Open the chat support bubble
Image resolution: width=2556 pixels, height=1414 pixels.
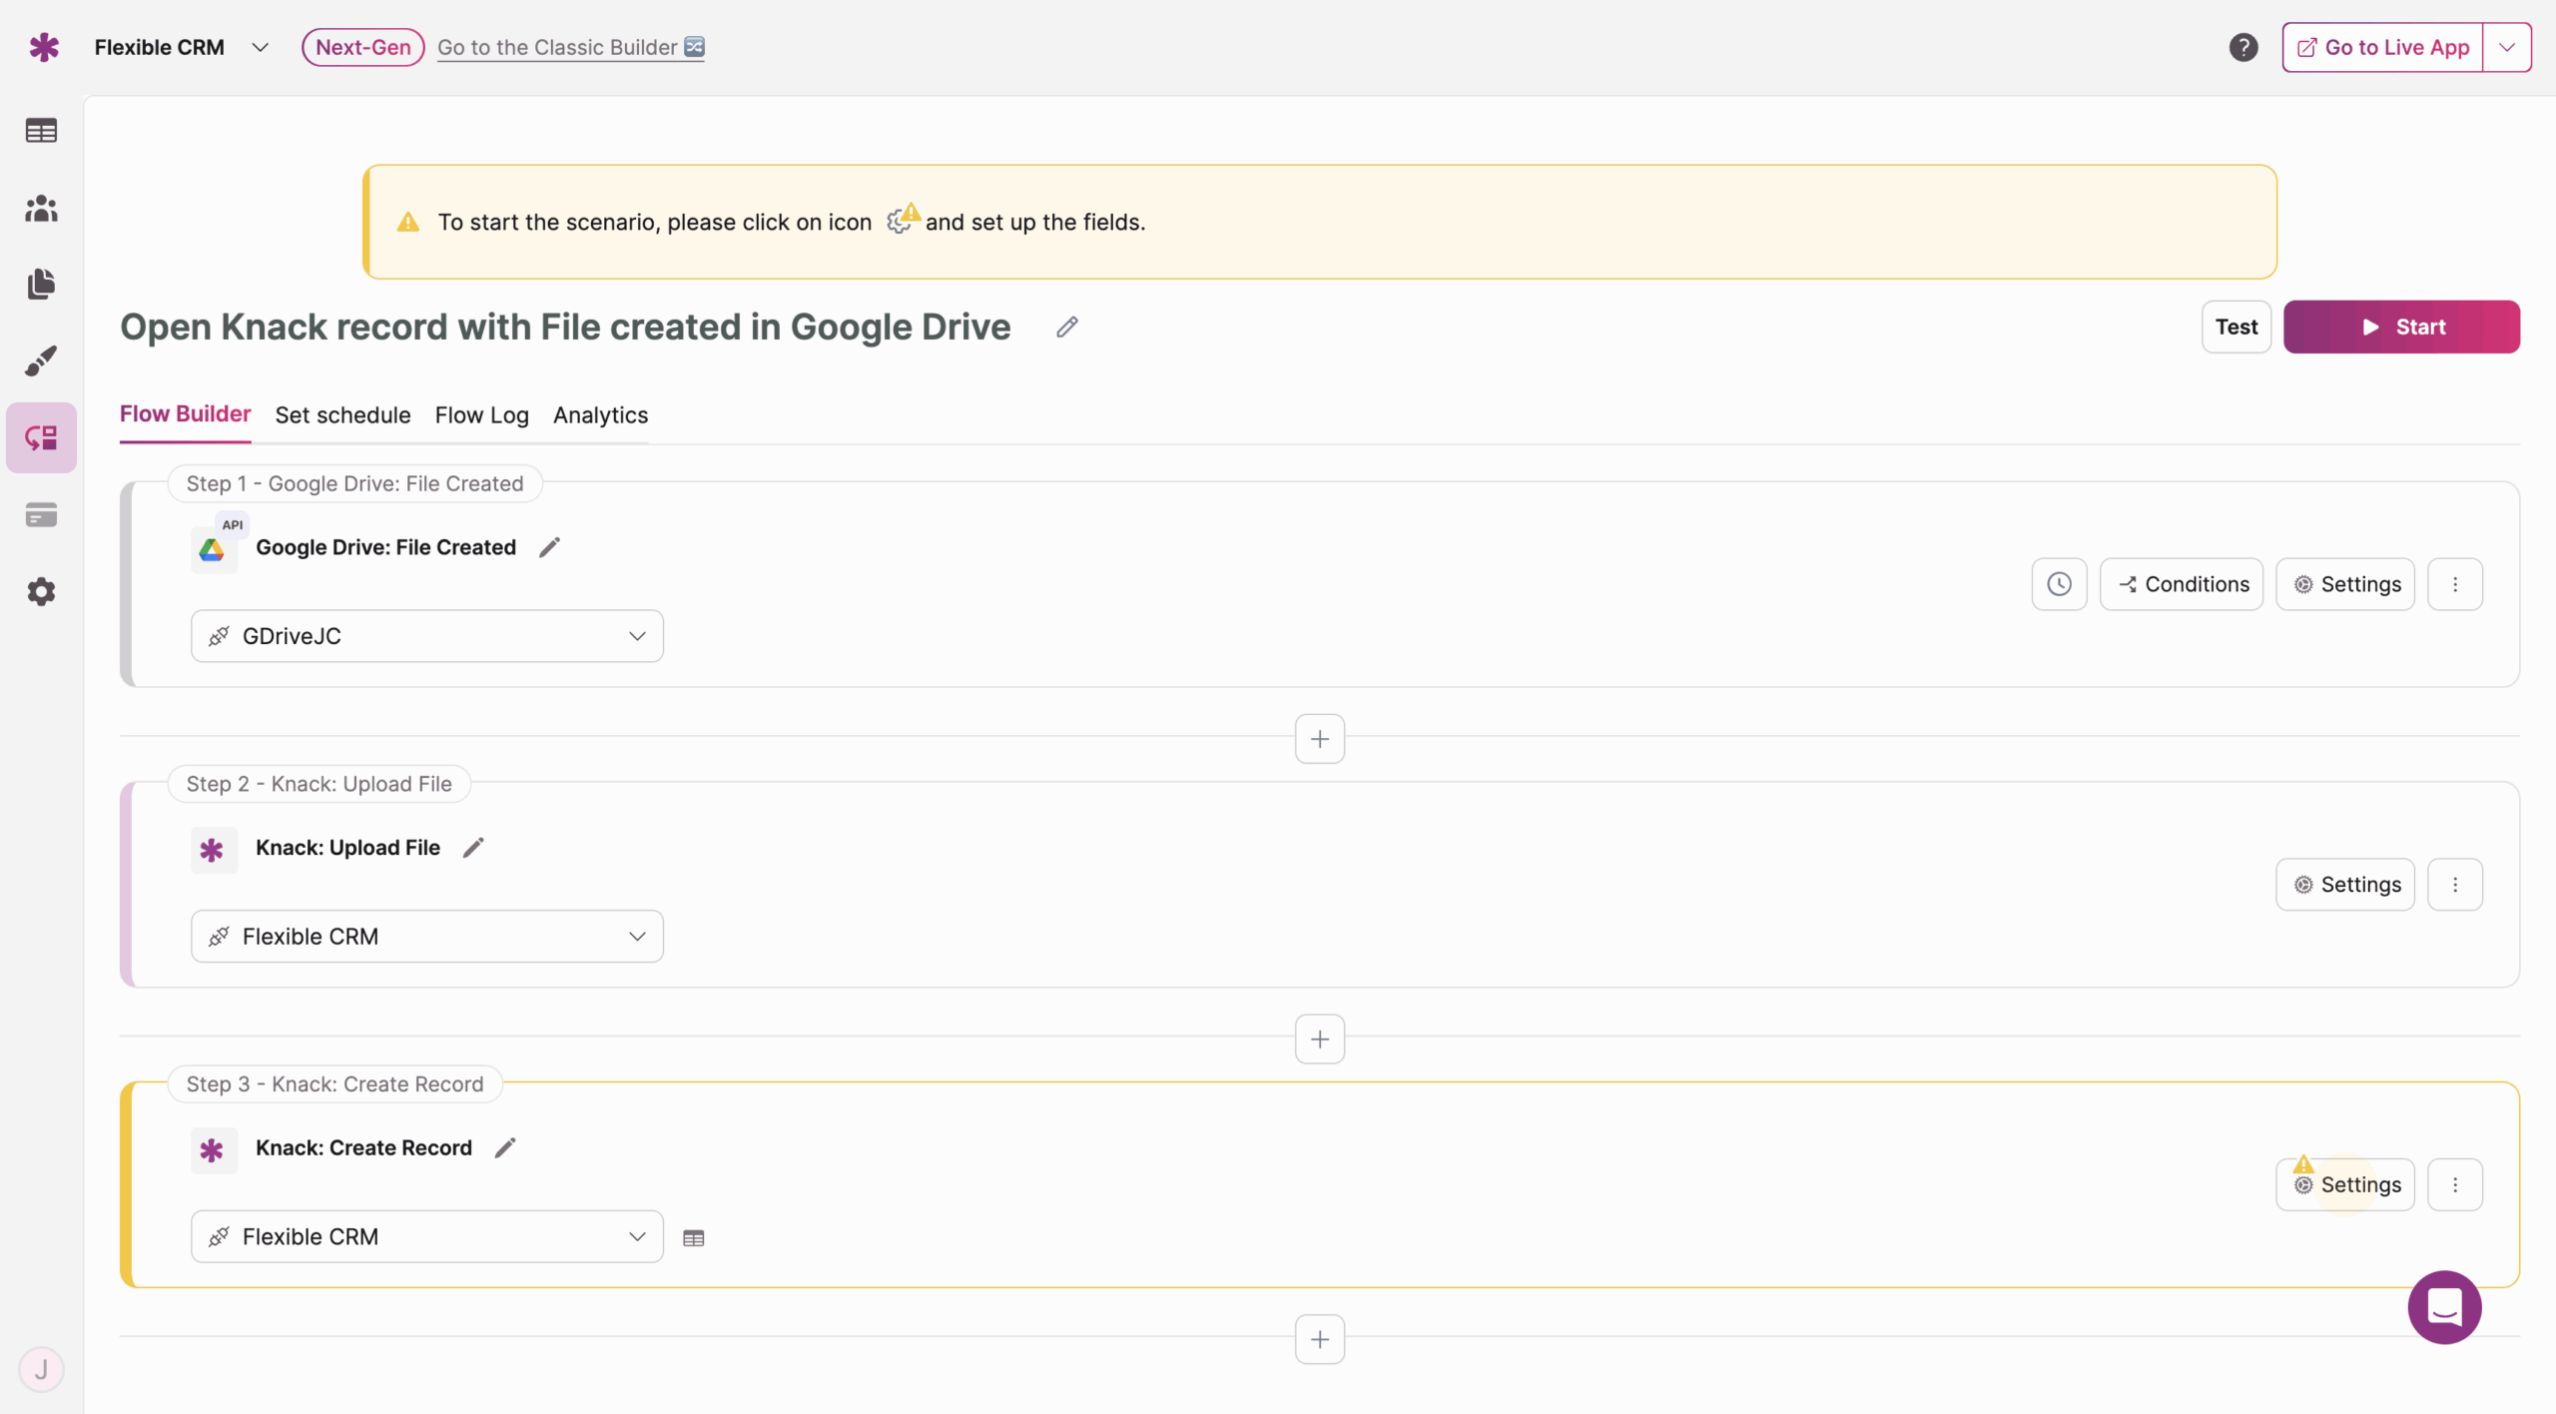[2443, 1307]
